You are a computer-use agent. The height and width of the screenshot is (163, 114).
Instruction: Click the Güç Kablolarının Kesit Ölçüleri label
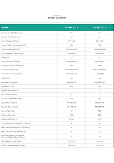[x=12, y=141]
